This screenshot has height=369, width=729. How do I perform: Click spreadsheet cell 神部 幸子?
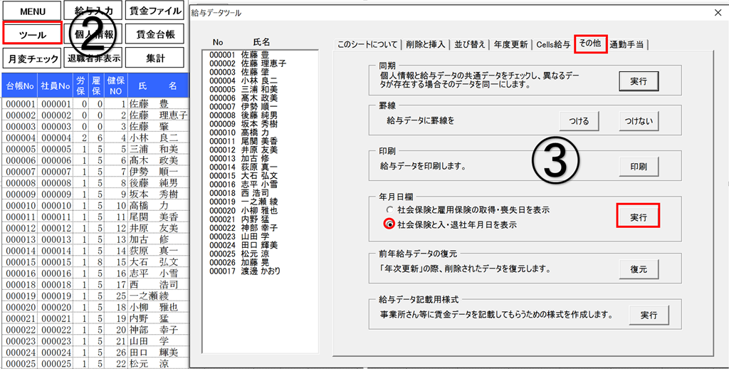click(157, 329)
